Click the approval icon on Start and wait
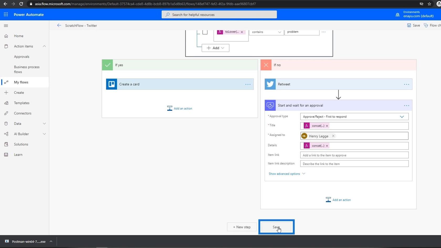The height and width of the screenshot is (248, 441). 270,105
